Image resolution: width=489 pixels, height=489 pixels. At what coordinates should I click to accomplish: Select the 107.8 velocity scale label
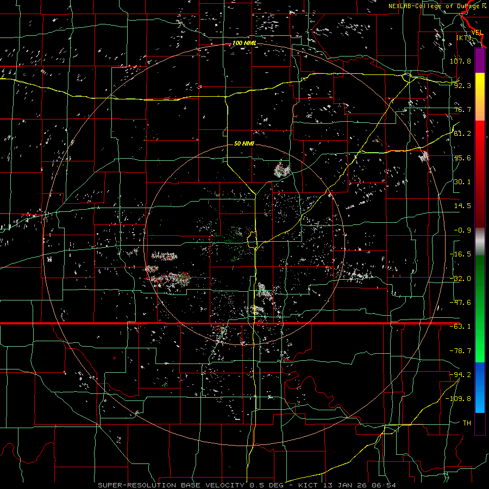(x=460, y=61)
